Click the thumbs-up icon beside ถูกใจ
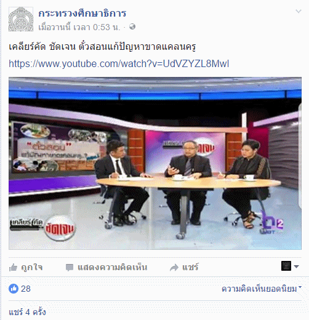Viewport: 309px width, 320px height. (13, 268)
